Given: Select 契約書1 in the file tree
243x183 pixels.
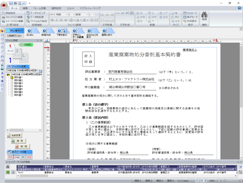Looking at the screenshot, I should click(18, 77).
